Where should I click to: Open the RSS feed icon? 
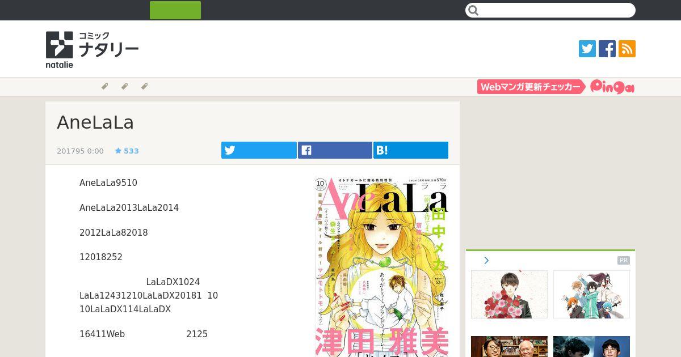(x=627, y=49)
